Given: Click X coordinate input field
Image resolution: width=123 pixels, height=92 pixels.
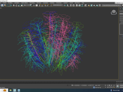Looking at the screenshot, I should (x=77, y=85).
